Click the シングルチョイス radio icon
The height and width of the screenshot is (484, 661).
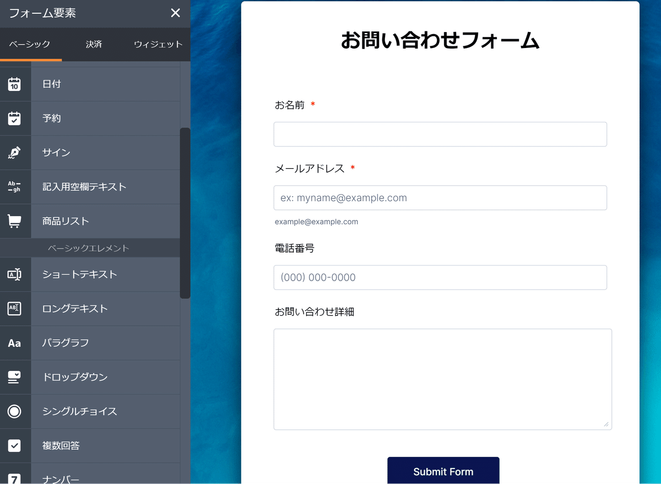(14, 411)
